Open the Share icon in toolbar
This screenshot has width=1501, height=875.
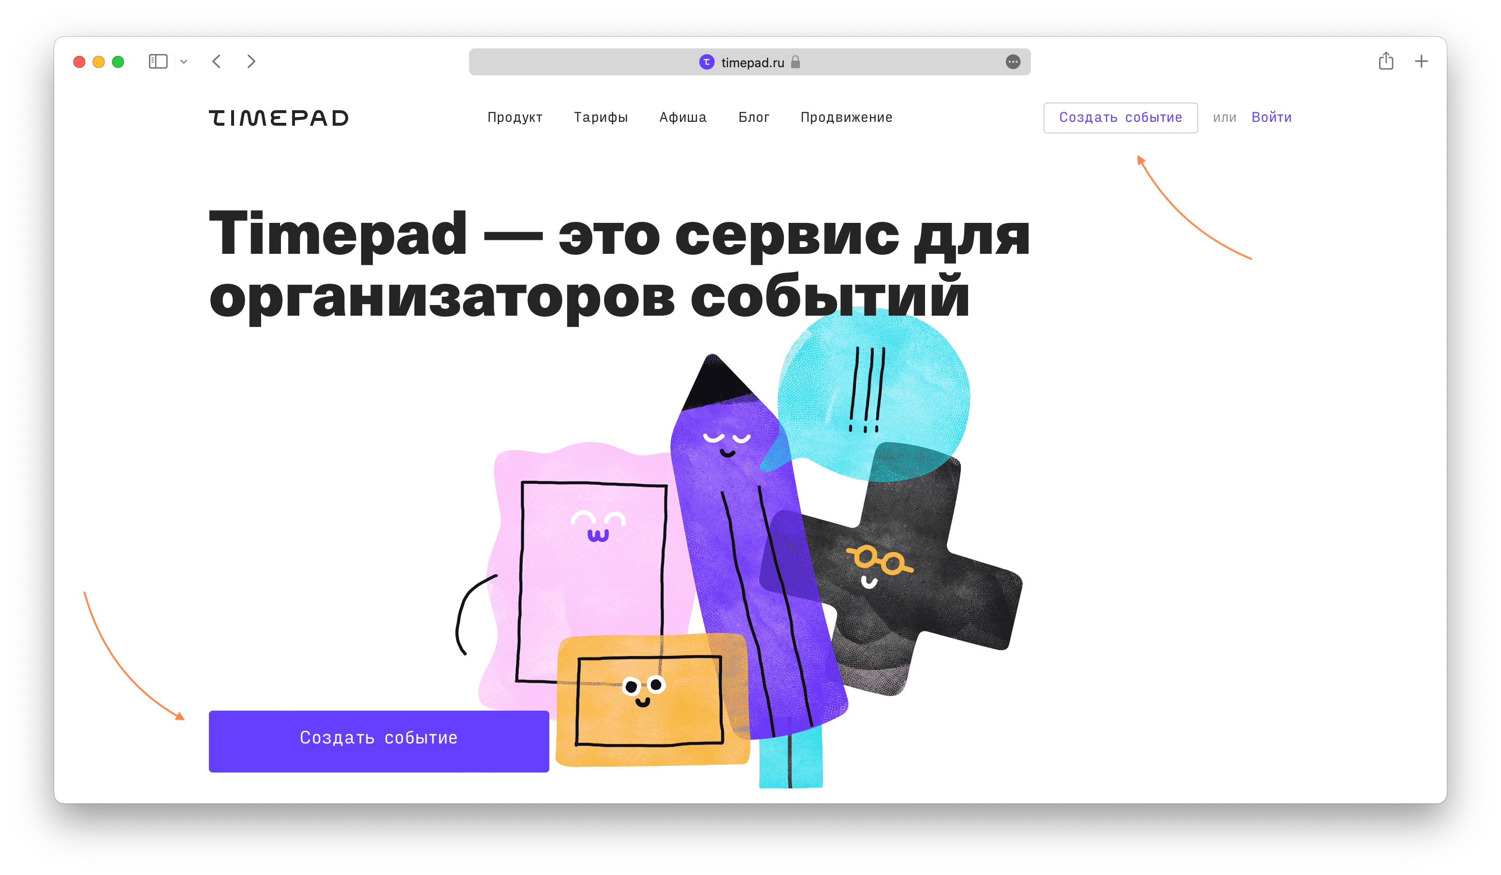coord(1385,61)
